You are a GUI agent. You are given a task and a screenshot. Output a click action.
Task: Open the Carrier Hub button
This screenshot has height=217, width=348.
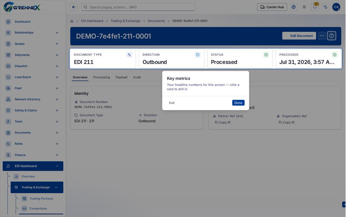point(272,7)
